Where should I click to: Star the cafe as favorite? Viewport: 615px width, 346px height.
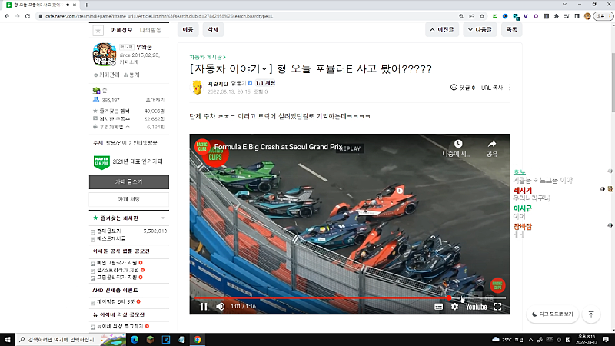pos(98,30)
